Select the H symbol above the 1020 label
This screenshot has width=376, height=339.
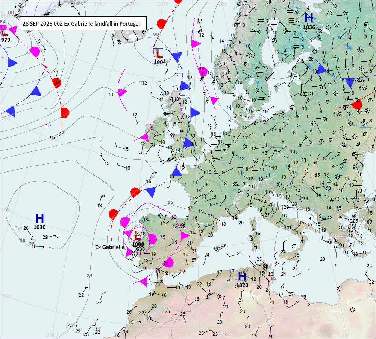point(242,277)
